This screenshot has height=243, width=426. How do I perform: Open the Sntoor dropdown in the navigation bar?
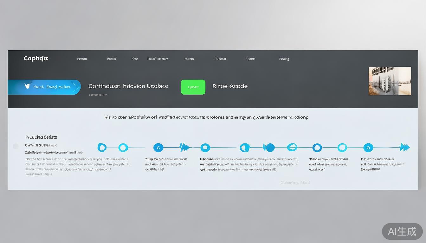pos(220,59)
